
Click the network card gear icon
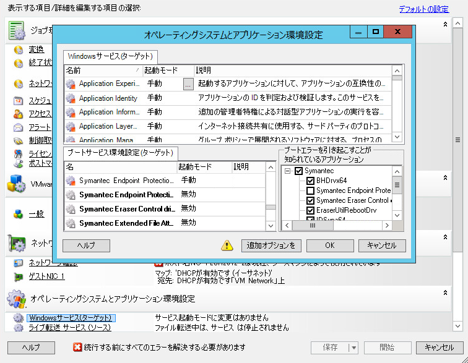tap(17, 243)
